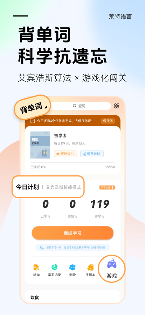Click the 更换词书 button
Image resolution: width=145 pixels, height=315 pixels.
[65, 154]
